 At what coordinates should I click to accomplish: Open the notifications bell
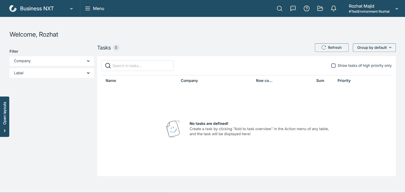pos(334,8)
